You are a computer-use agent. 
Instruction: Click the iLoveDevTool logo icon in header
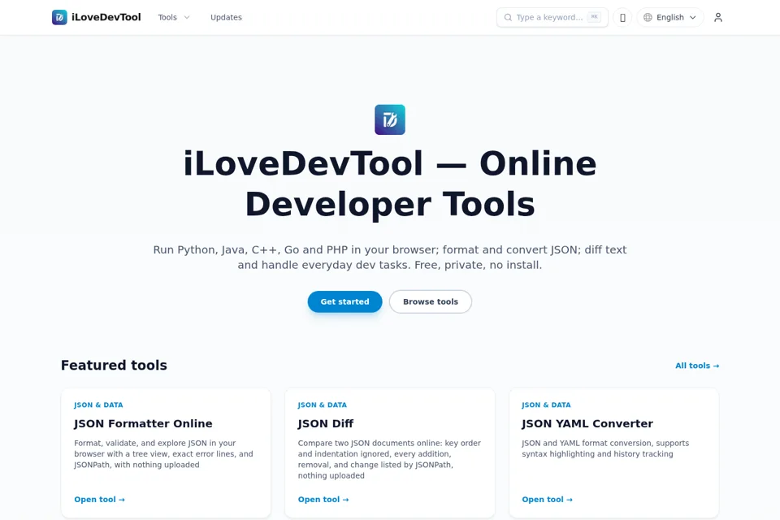[59, 17]
